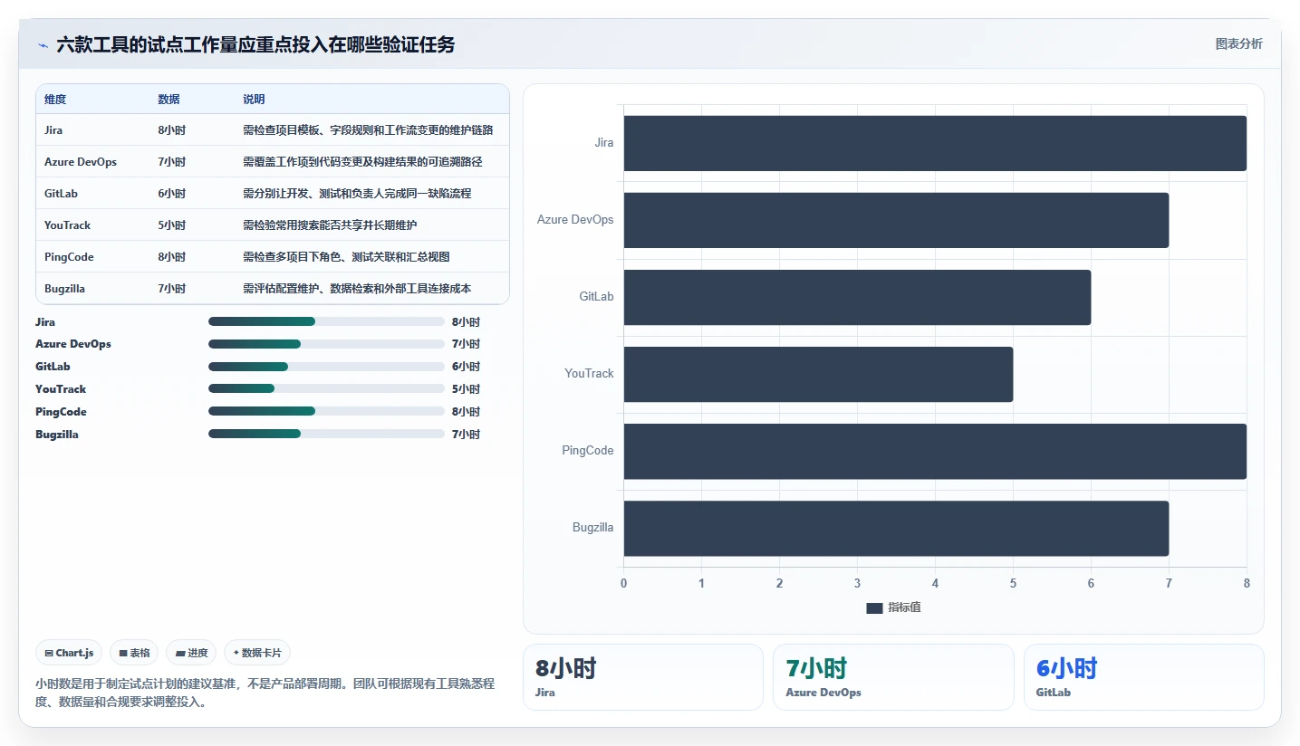Click the YouTrack progress bar
Viewport: 1300px width, 746px height.
click(326, 389)
